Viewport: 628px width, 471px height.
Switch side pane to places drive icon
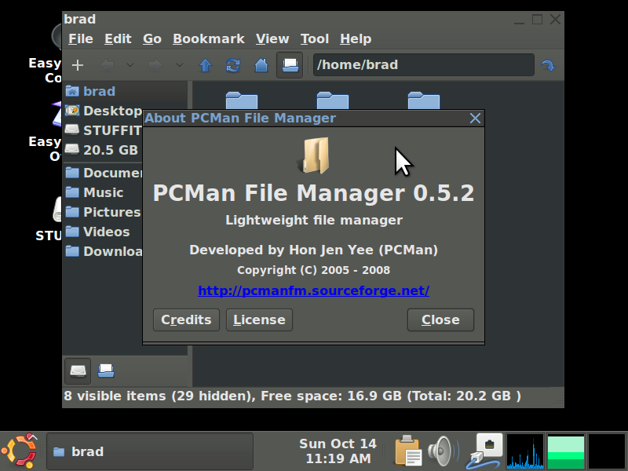[78, 371]
